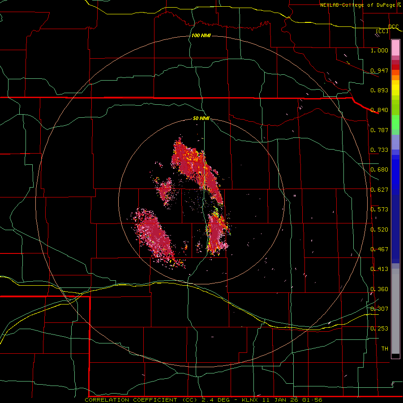Click the 0.733 scale value
Viewport: 403px width, 403px height.
click(x=379, y=150)
